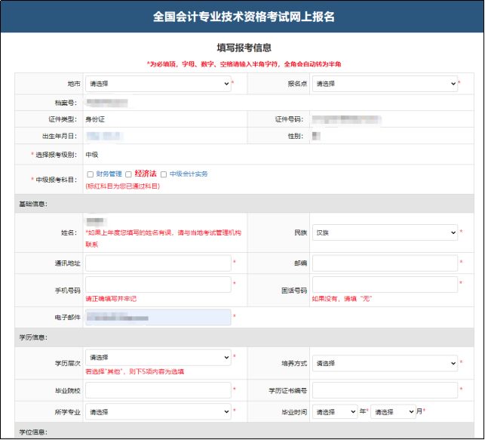The width and height of the screenshot is (485, 440).
Task: Select the 中级会计实务 checkbox
Action: click(x=164, y=174)
